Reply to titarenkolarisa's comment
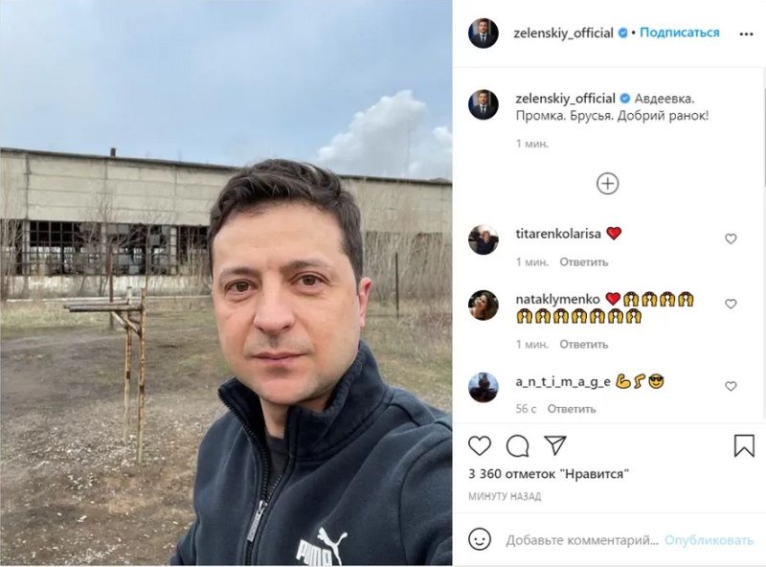766x567 pixels. pos(584,262)
